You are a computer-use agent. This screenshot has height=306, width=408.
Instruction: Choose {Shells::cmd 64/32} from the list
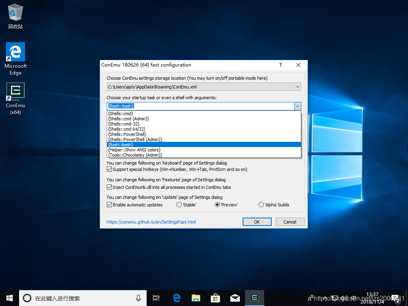coord(204,129)
